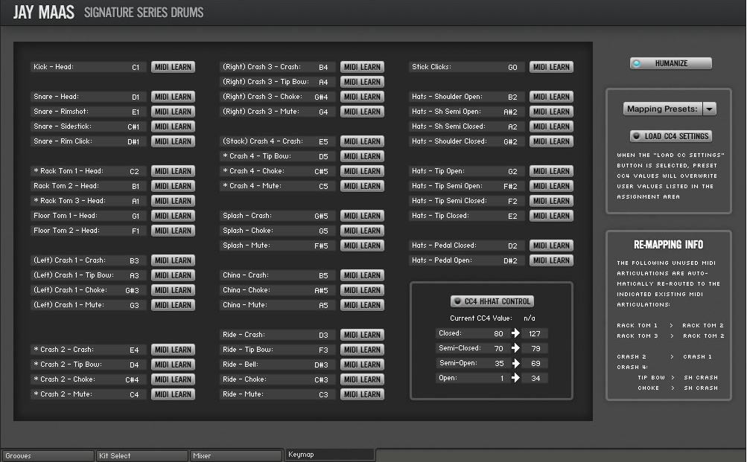The height and width of the screenshot is (462, 747).
Task: Open the Mapping Presets dropdown arrow
Action: [709, 109]
